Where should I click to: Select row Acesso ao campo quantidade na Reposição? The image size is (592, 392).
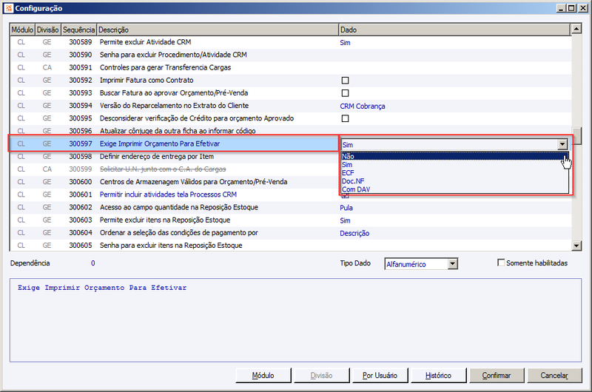coord(290,207)
